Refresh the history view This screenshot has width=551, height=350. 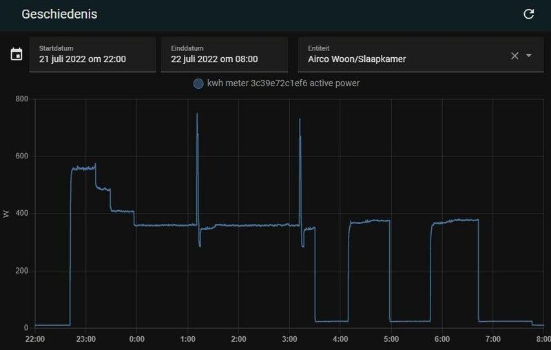528,14
